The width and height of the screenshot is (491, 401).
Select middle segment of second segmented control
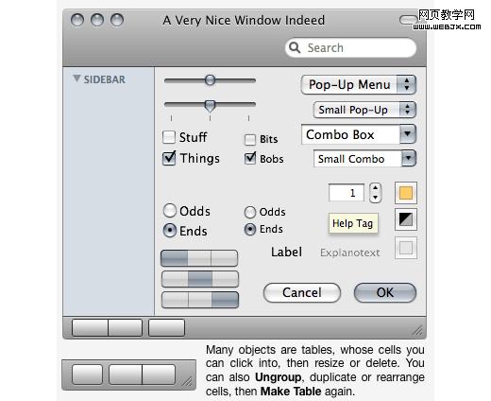[200, 279]
